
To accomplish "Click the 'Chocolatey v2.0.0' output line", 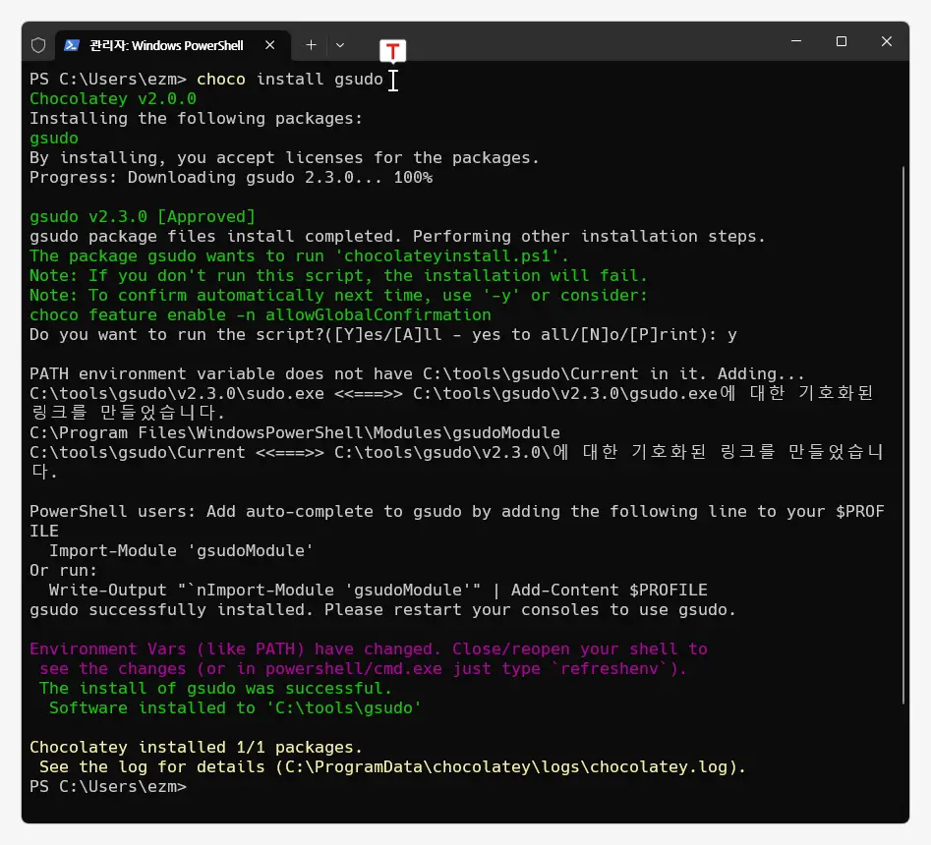I will coord(113,98).
